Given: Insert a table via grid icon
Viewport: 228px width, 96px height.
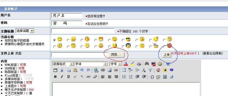Looking at the screenshot, I should point(124,70).
